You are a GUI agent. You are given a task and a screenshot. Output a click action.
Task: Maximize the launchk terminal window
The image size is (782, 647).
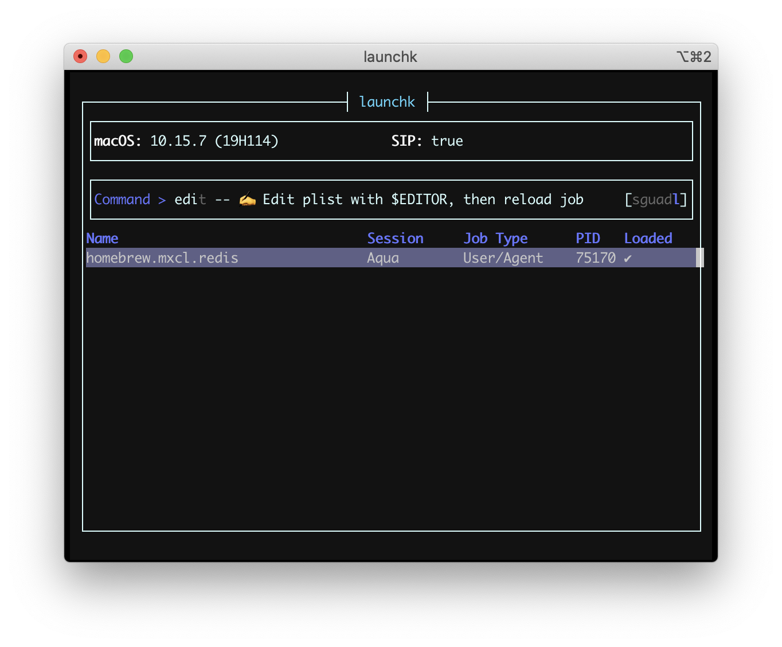[x=126, y=56]
